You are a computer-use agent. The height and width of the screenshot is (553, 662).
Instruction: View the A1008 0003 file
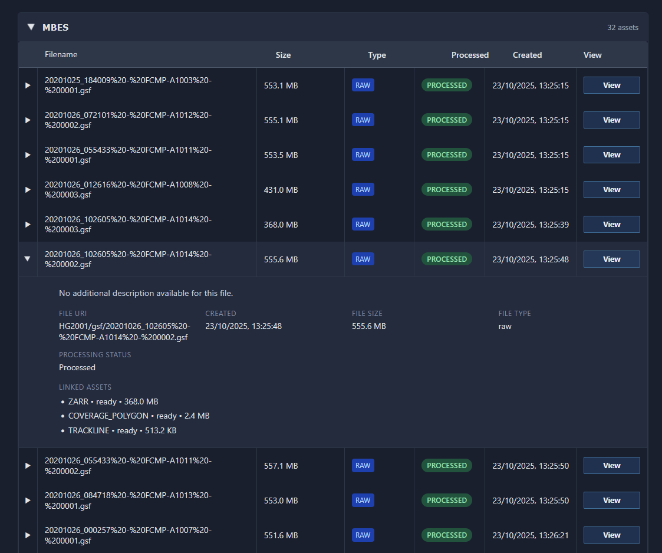611,189
